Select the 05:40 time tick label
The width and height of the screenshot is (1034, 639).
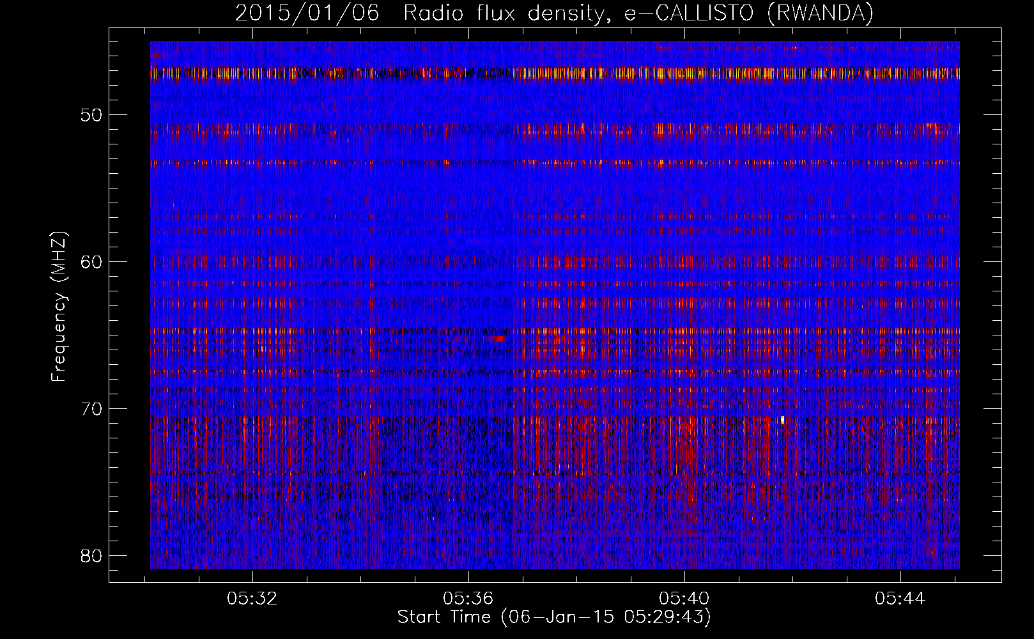(x=684, y=598)
